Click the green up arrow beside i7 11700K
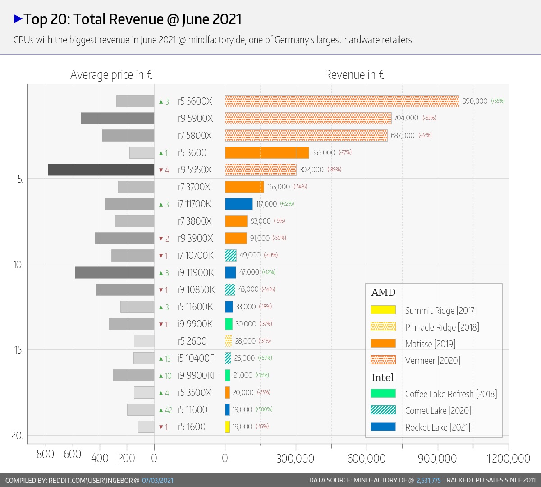541x487 pixels. tap(161, 205)
